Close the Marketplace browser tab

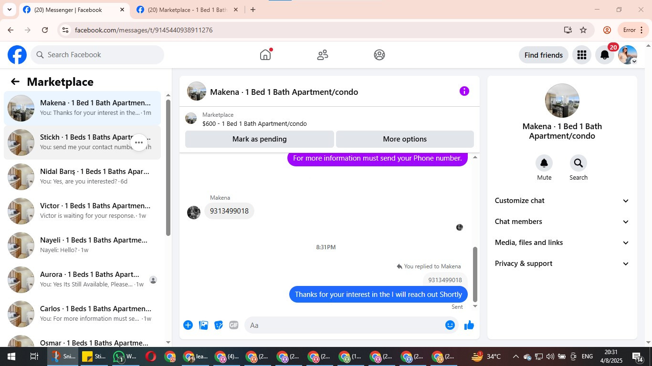(x=235, y=10)
